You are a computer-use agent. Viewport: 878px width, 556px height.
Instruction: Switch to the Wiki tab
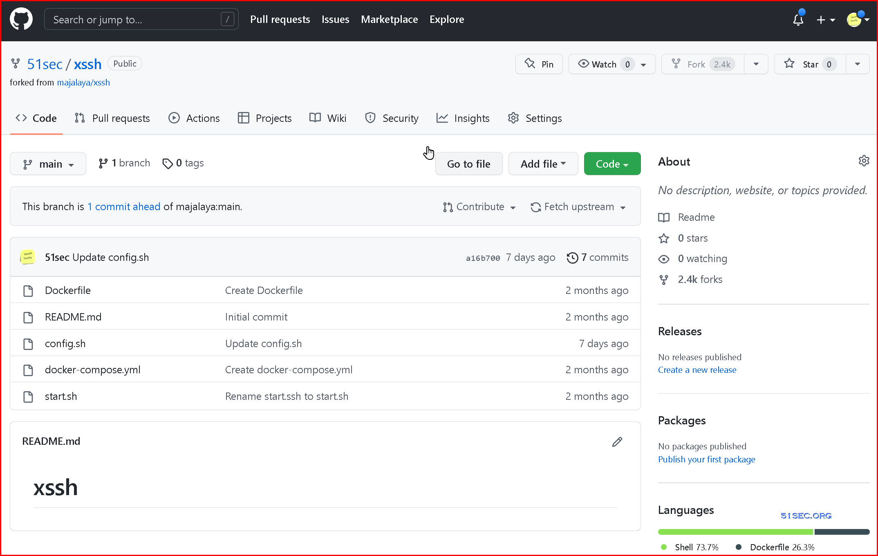pos(328,118)
